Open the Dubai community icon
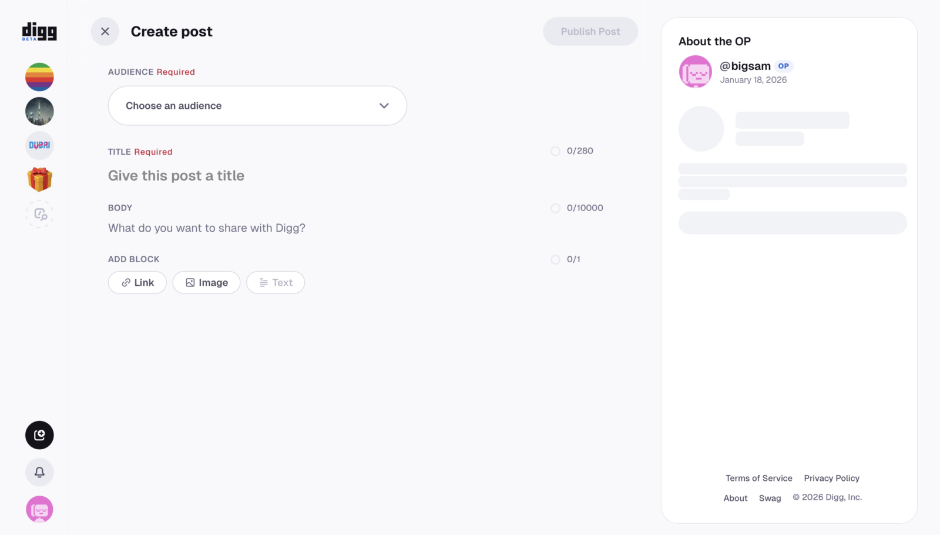The width and height of the screenshot is (940, 535). pos(39,145)
